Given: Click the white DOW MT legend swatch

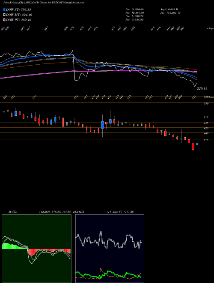Looking at the screenshot, I should (4, 15).
